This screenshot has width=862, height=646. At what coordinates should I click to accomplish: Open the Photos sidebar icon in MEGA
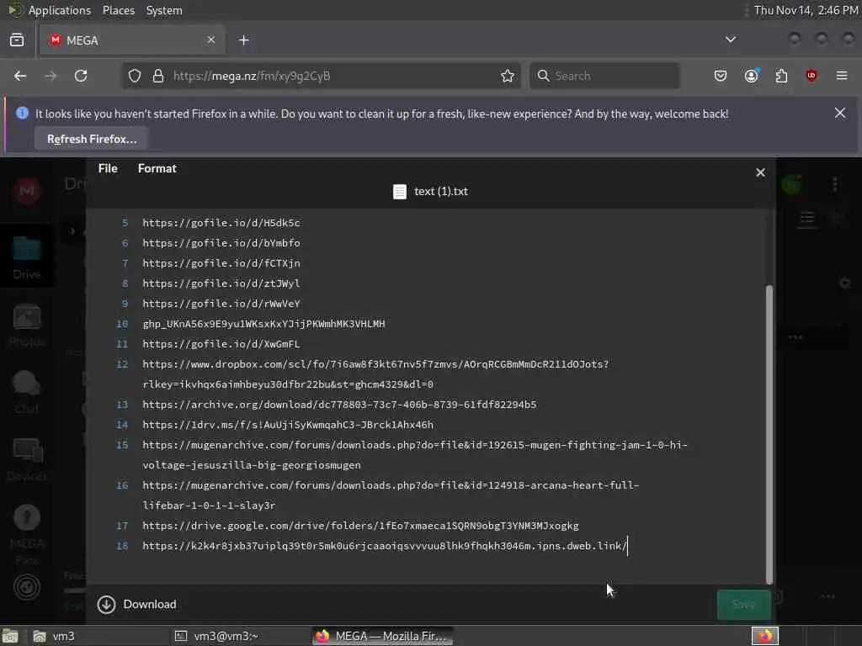pyautogui.click(x=26, y=326)
